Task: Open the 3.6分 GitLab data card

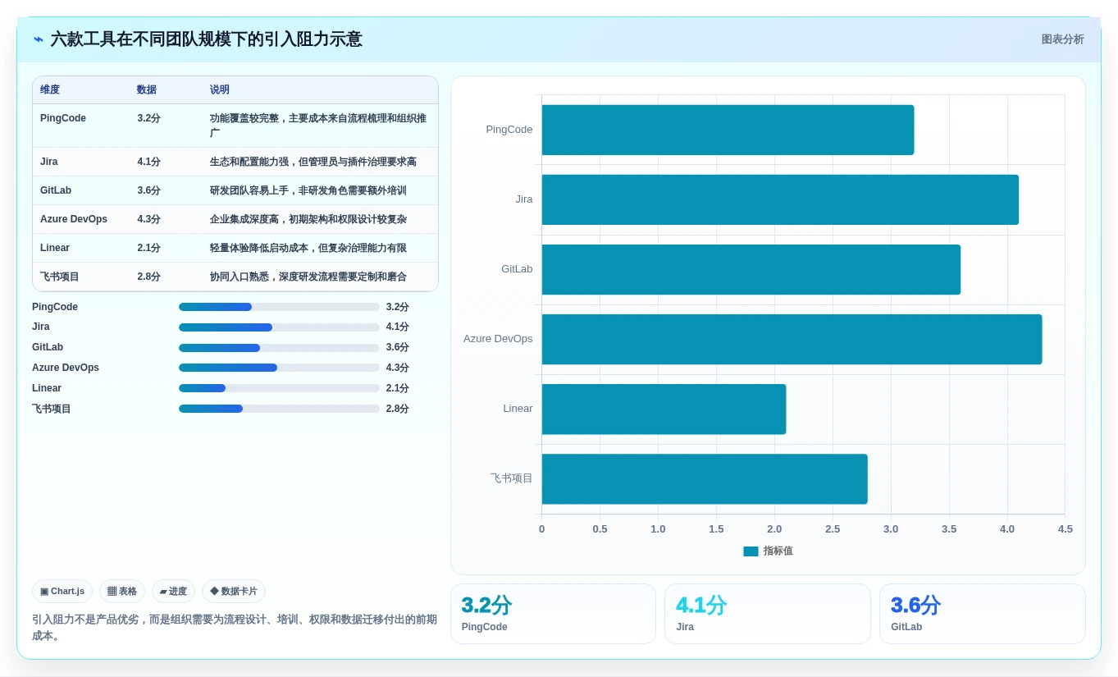Action: point(983,614)
